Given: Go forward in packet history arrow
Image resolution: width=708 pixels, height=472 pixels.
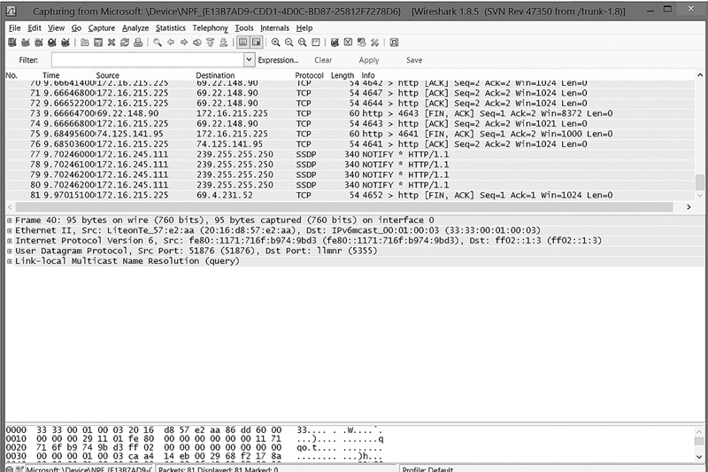Looking at the screenshot, I should [184, 43].
